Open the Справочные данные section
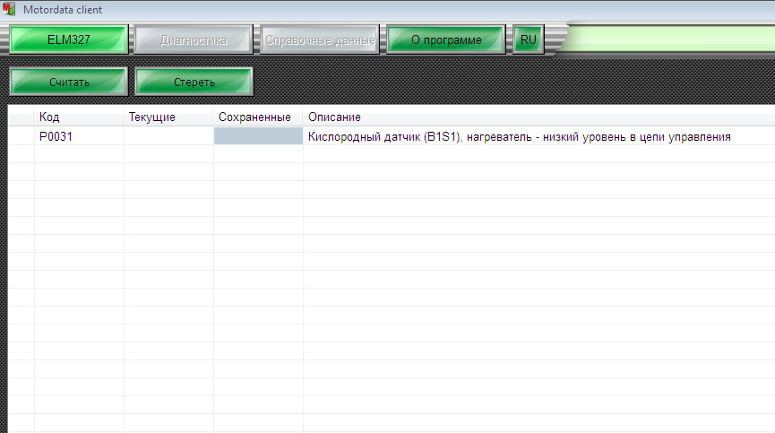The image size is (775, 433). [320, 39]
